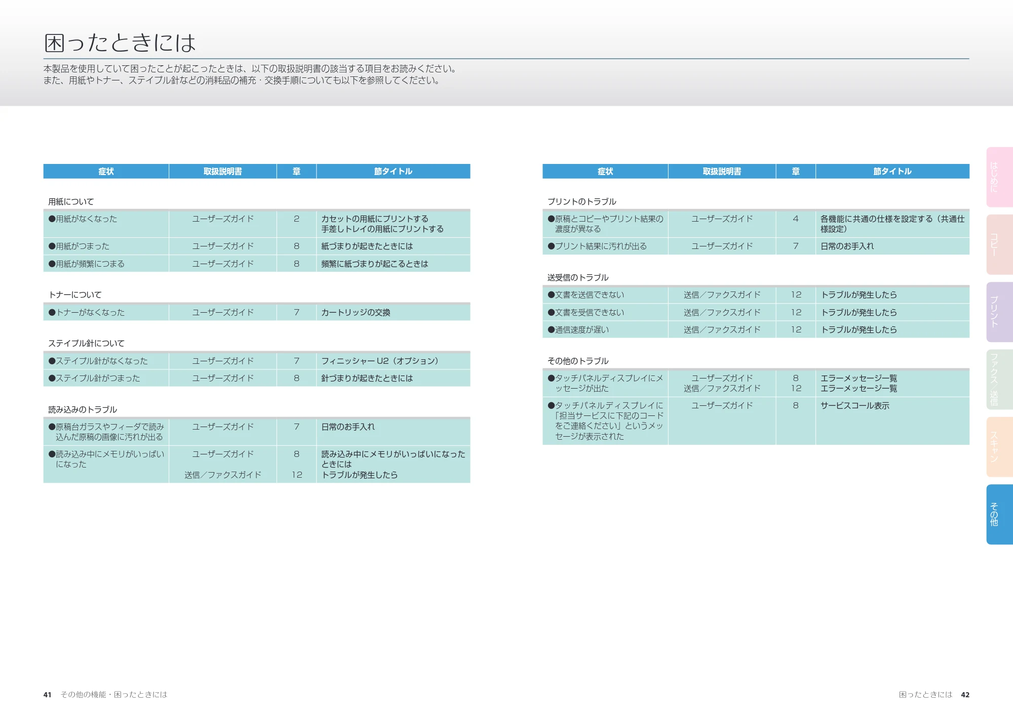1013x716 pixels.
Task: Click the row ●通信速度が遅い
Action: 756,329
